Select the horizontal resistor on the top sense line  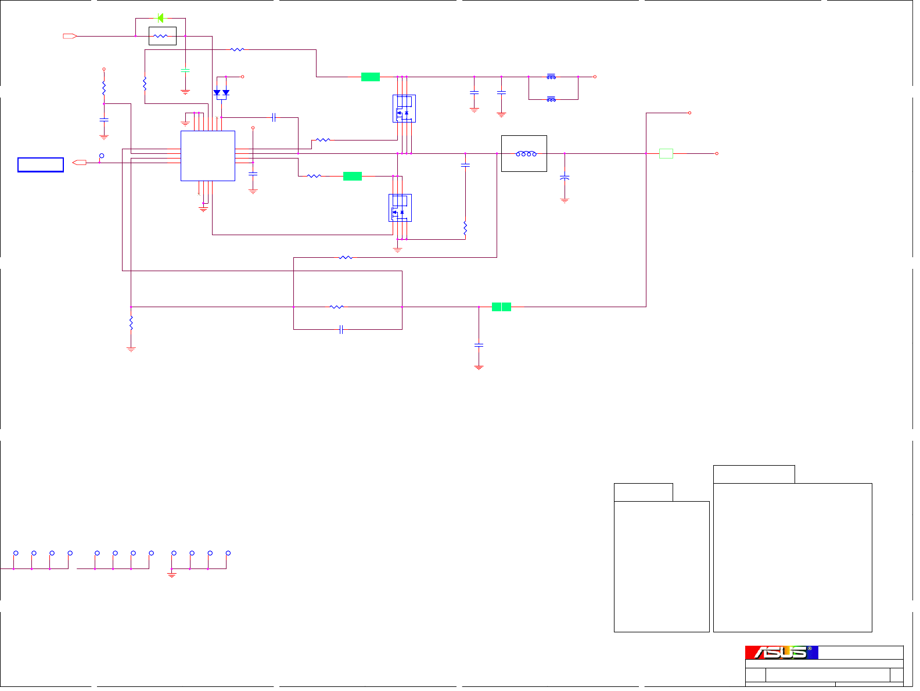point(237,50)
